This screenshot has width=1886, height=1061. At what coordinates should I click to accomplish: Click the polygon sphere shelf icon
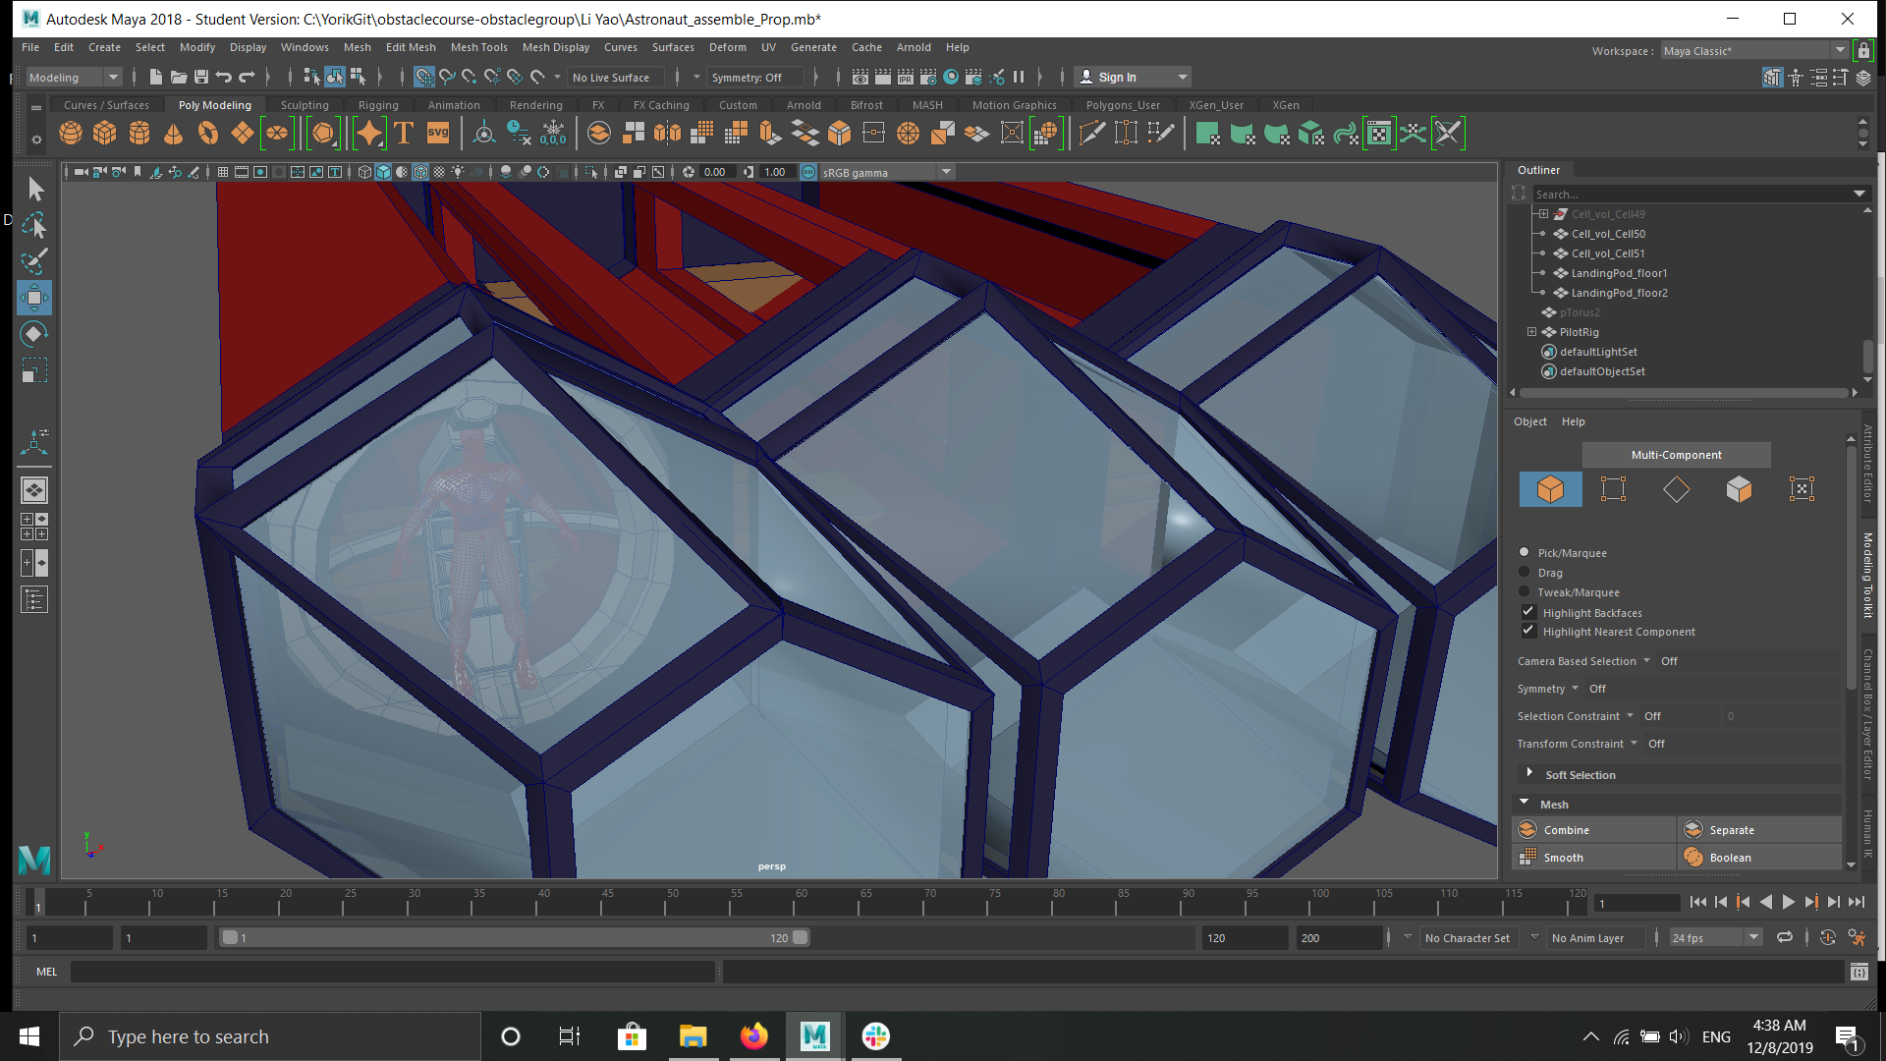[x=71, y=134]
